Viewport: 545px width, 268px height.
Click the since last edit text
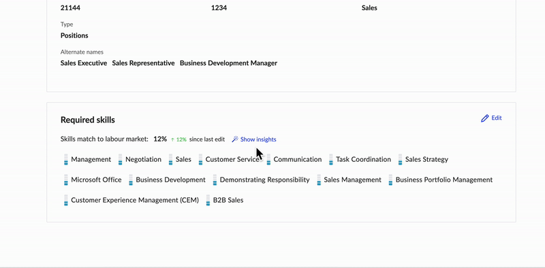tap(207, 139)
